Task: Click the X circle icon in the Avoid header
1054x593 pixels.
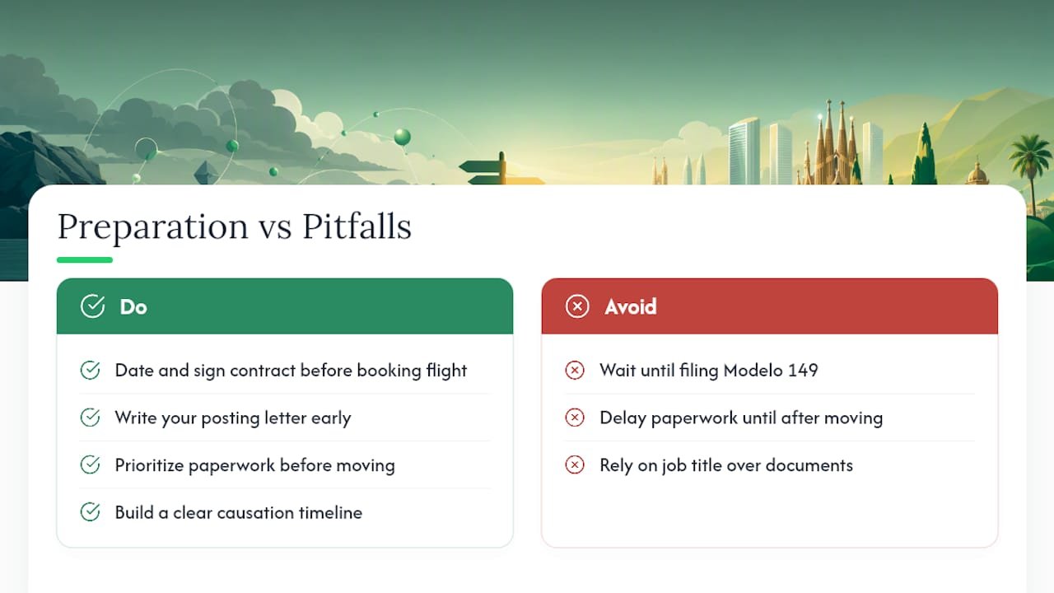Action: [577, 306]
